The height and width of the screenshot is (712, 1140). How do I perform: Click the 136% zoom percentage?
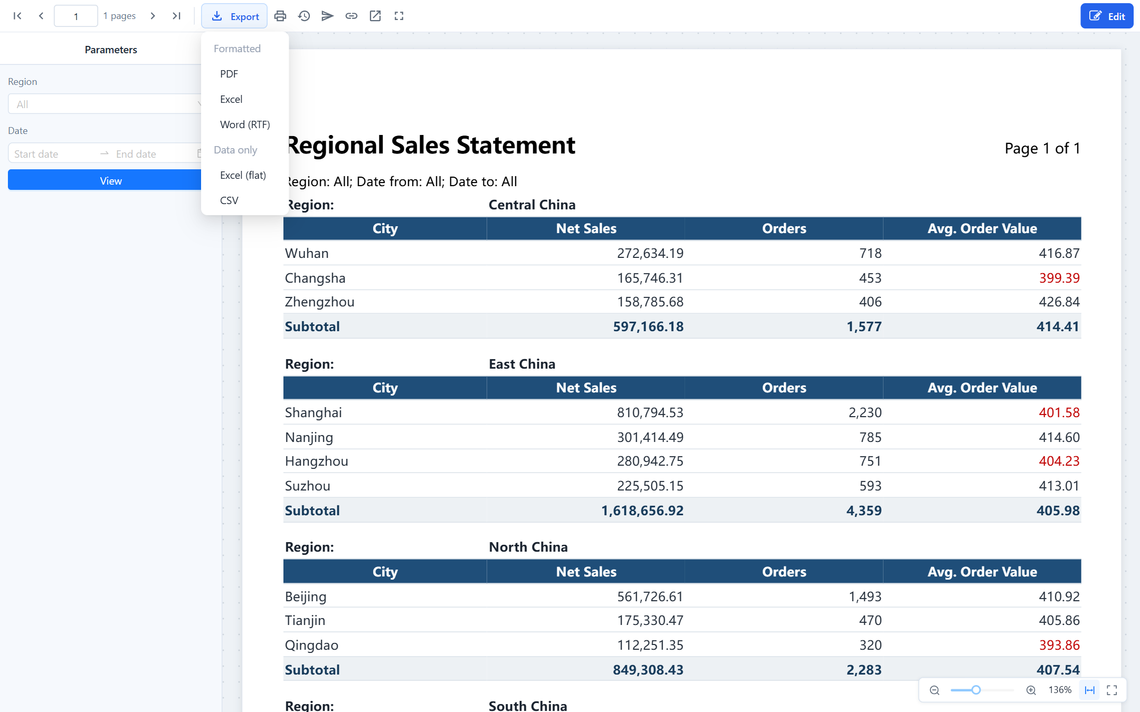point(1060,690)
